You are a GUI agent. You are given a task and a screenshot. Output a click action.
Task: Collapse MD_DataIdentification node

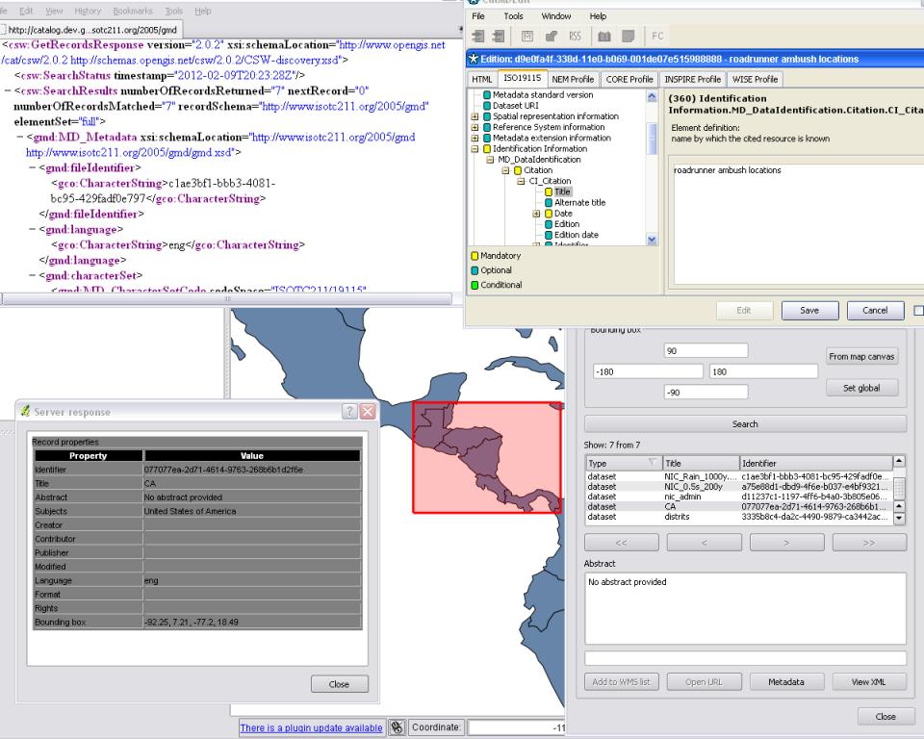(x=490, y=160)
